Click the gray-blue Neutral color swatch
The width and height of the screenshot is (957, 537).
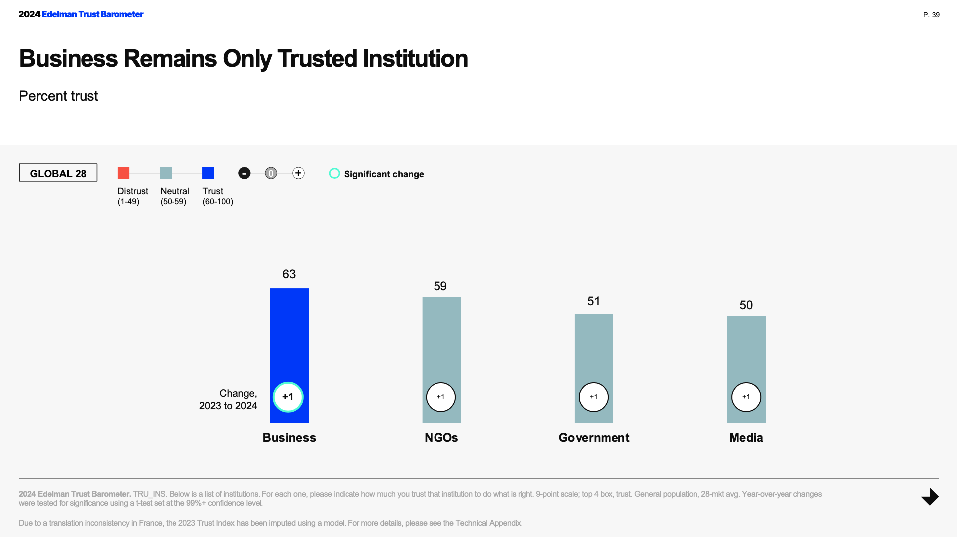pyautogui.click(x=166, y=173)
